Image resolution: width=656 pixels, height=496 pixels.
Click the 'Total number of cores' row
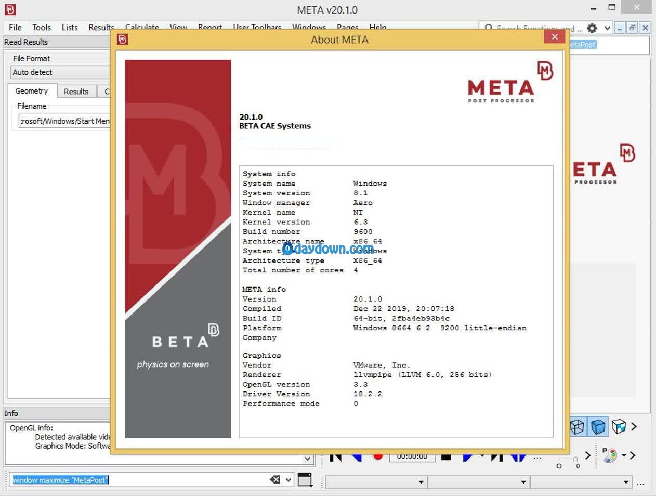coord(300,270)
